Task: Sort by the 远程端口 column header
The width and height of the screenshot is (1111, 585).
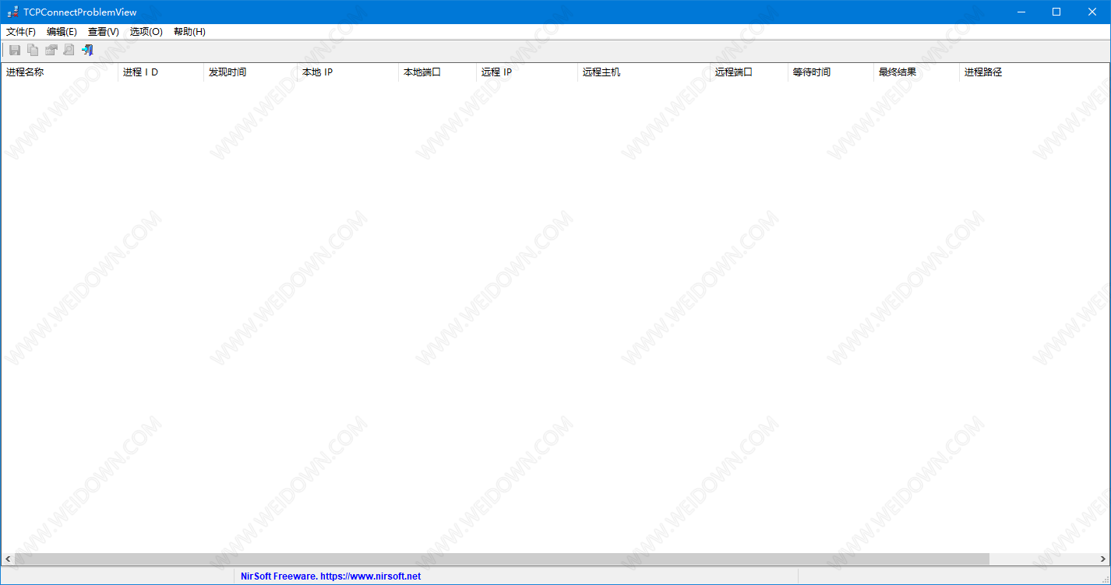Action: click(749, 72)
